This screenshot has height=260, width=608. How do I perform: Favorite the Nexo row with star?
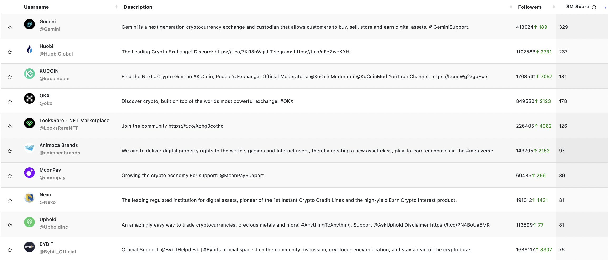[10, 201]
